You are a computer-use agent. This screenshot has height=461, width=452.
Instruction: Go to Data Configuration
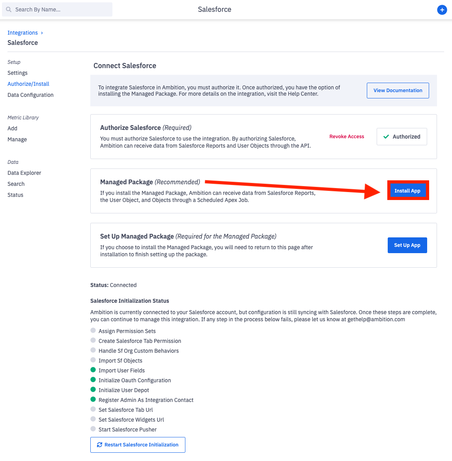pyautogui.click(x=30, y=95)
